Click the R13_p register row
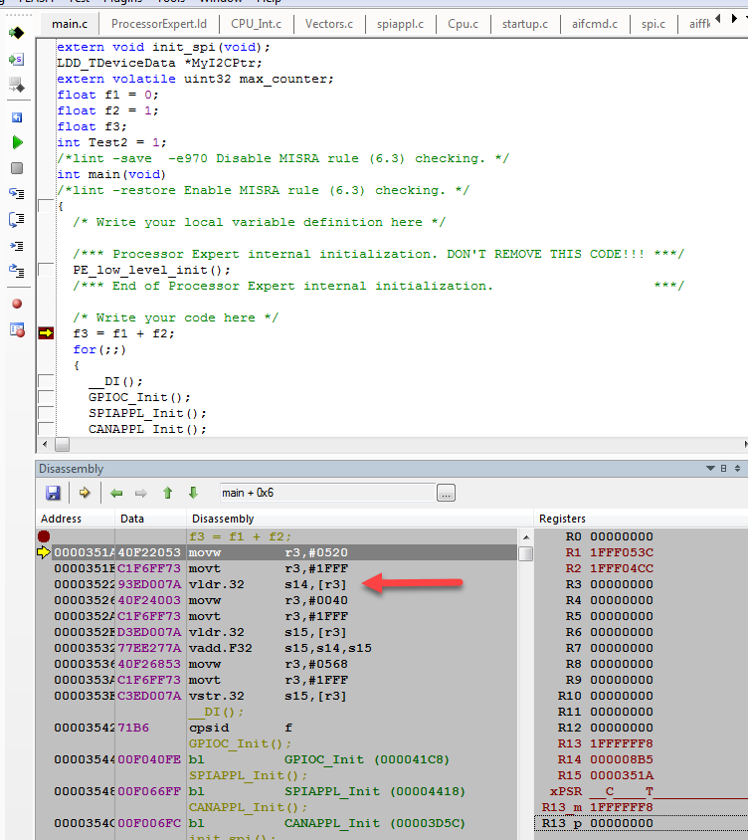Image resolution: width=748 pixels, height=840 pixels. click(642, 823)
